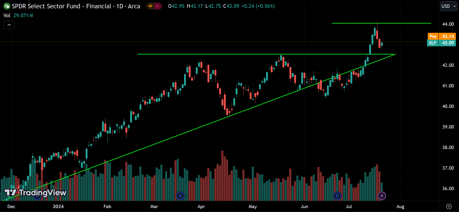Click the H43.17 high value
The height and width of the screenshot is (212, 459).
[195, 6]
